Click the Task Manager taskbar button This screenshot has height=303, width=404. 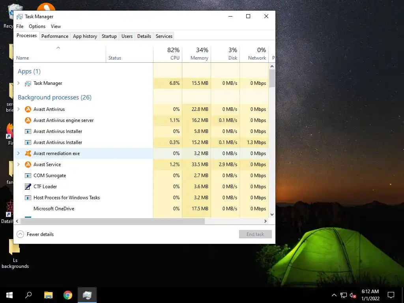pos(87,295)
